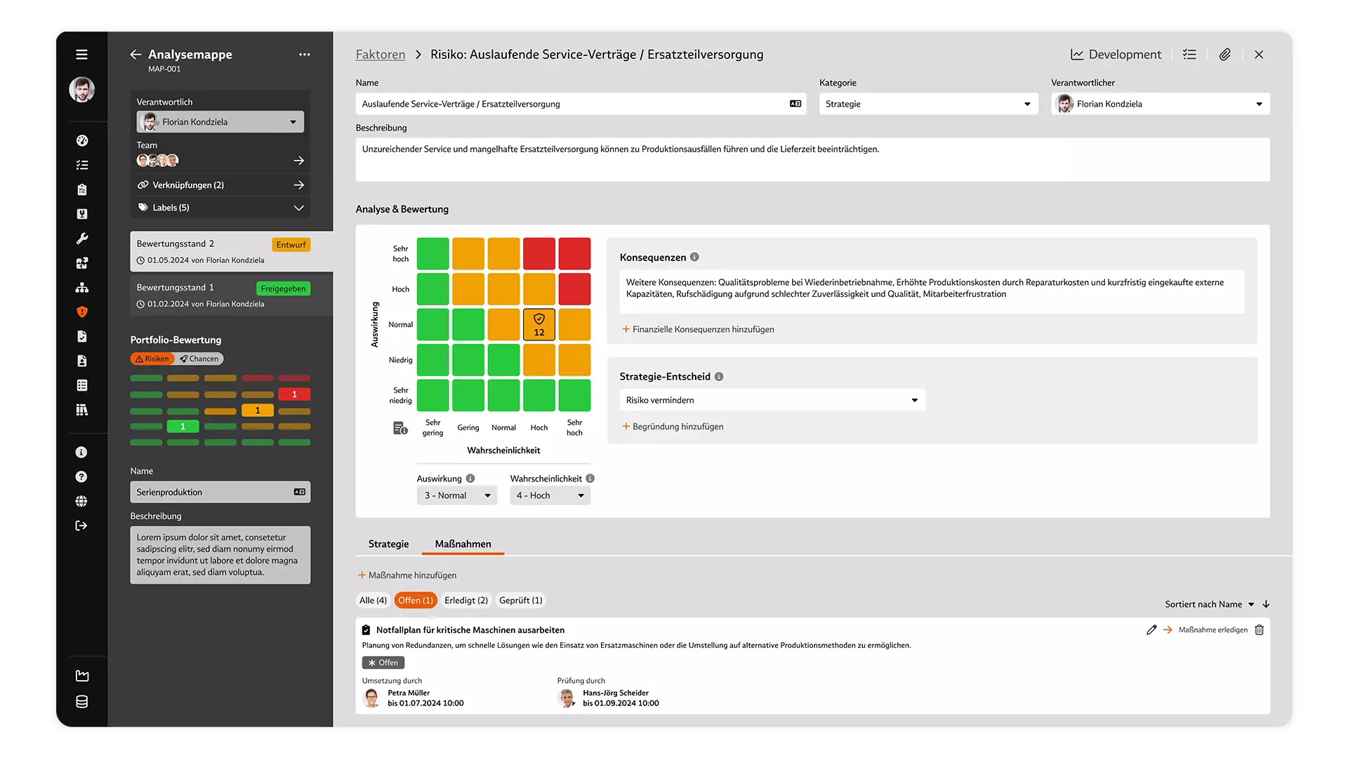This screenshot has height=758, width=1348.
Task: Navigate to the Faktoren breadcrumb link
Action: point(380,54)
